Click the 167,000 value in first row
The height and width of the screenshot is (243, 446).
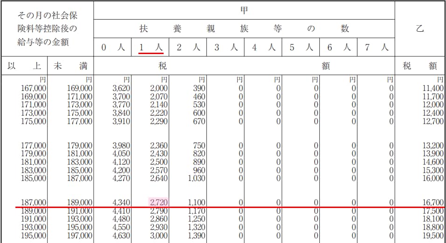coord(34,88)
